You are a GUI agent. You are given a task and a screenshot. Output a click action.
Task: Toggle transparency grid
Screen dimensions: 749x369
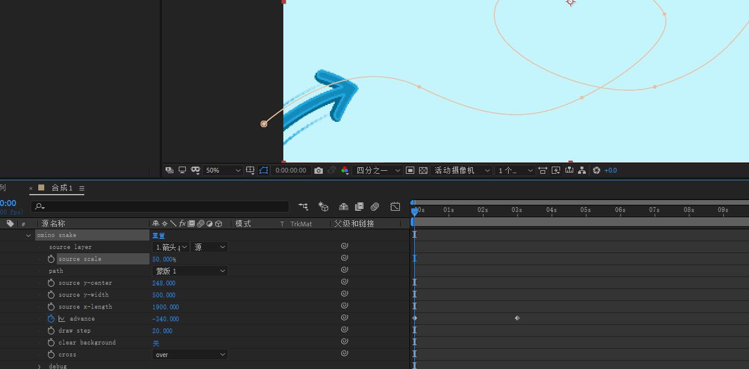click(423, 170)
